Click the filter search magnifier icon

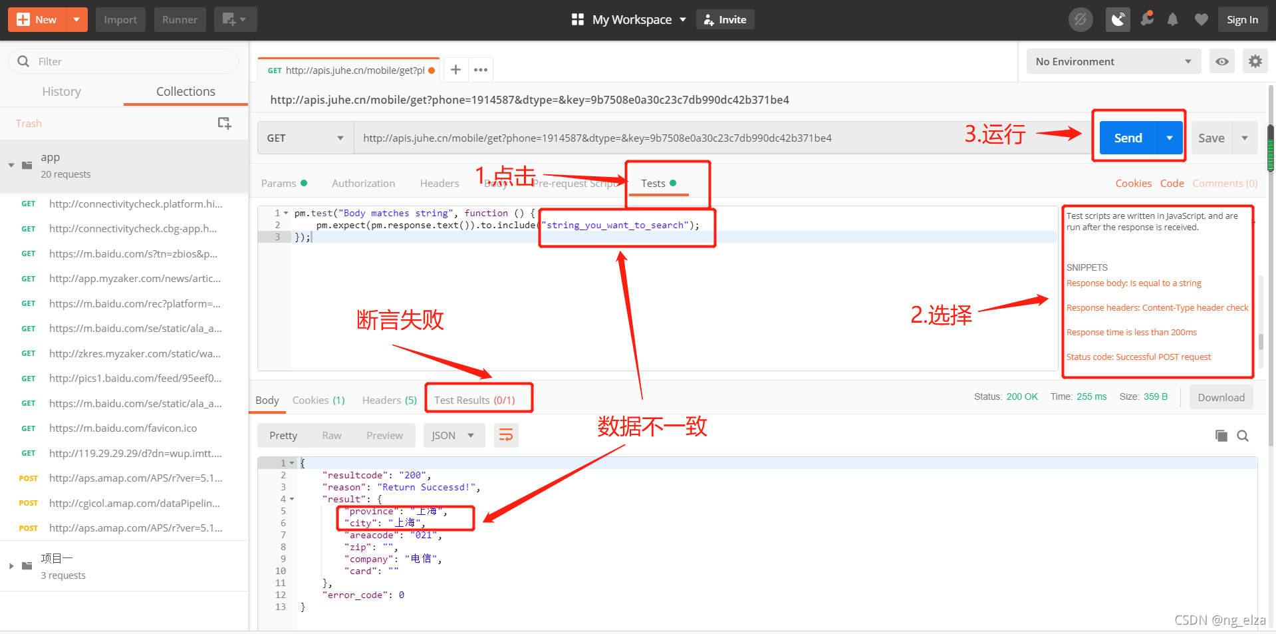23,61
